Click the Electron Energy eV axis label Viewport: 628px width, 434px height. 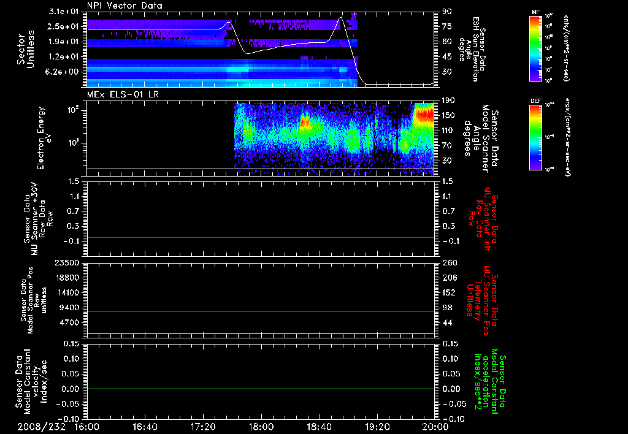44,138
